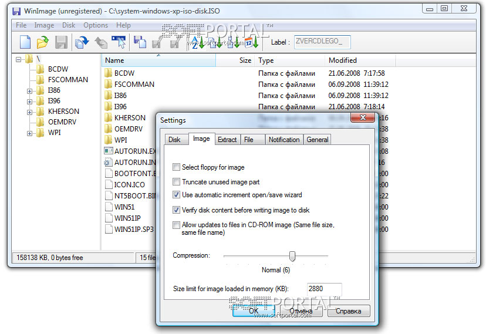Click the Compression slider handle
This screenshot has height=334, width=486.
point(292,256)
